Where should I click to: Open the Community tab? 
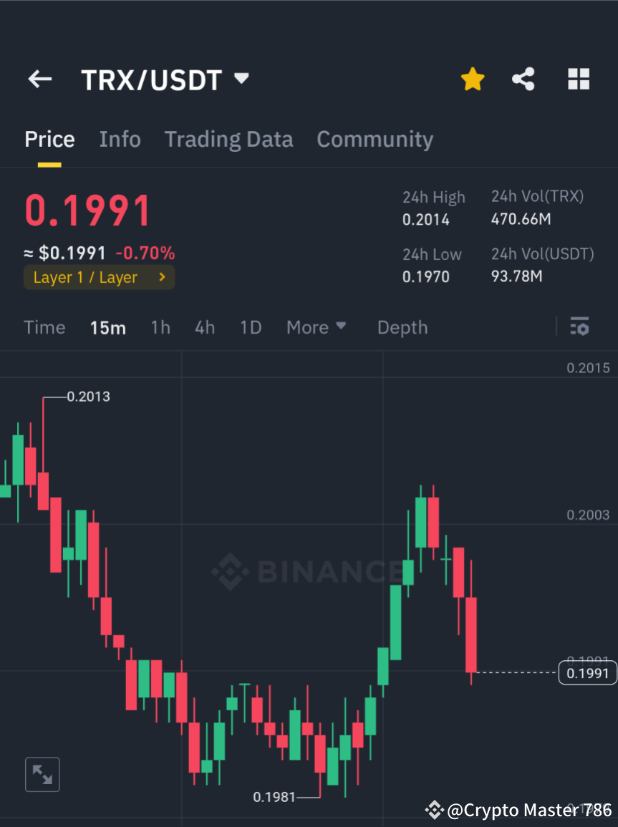point(375,139)
